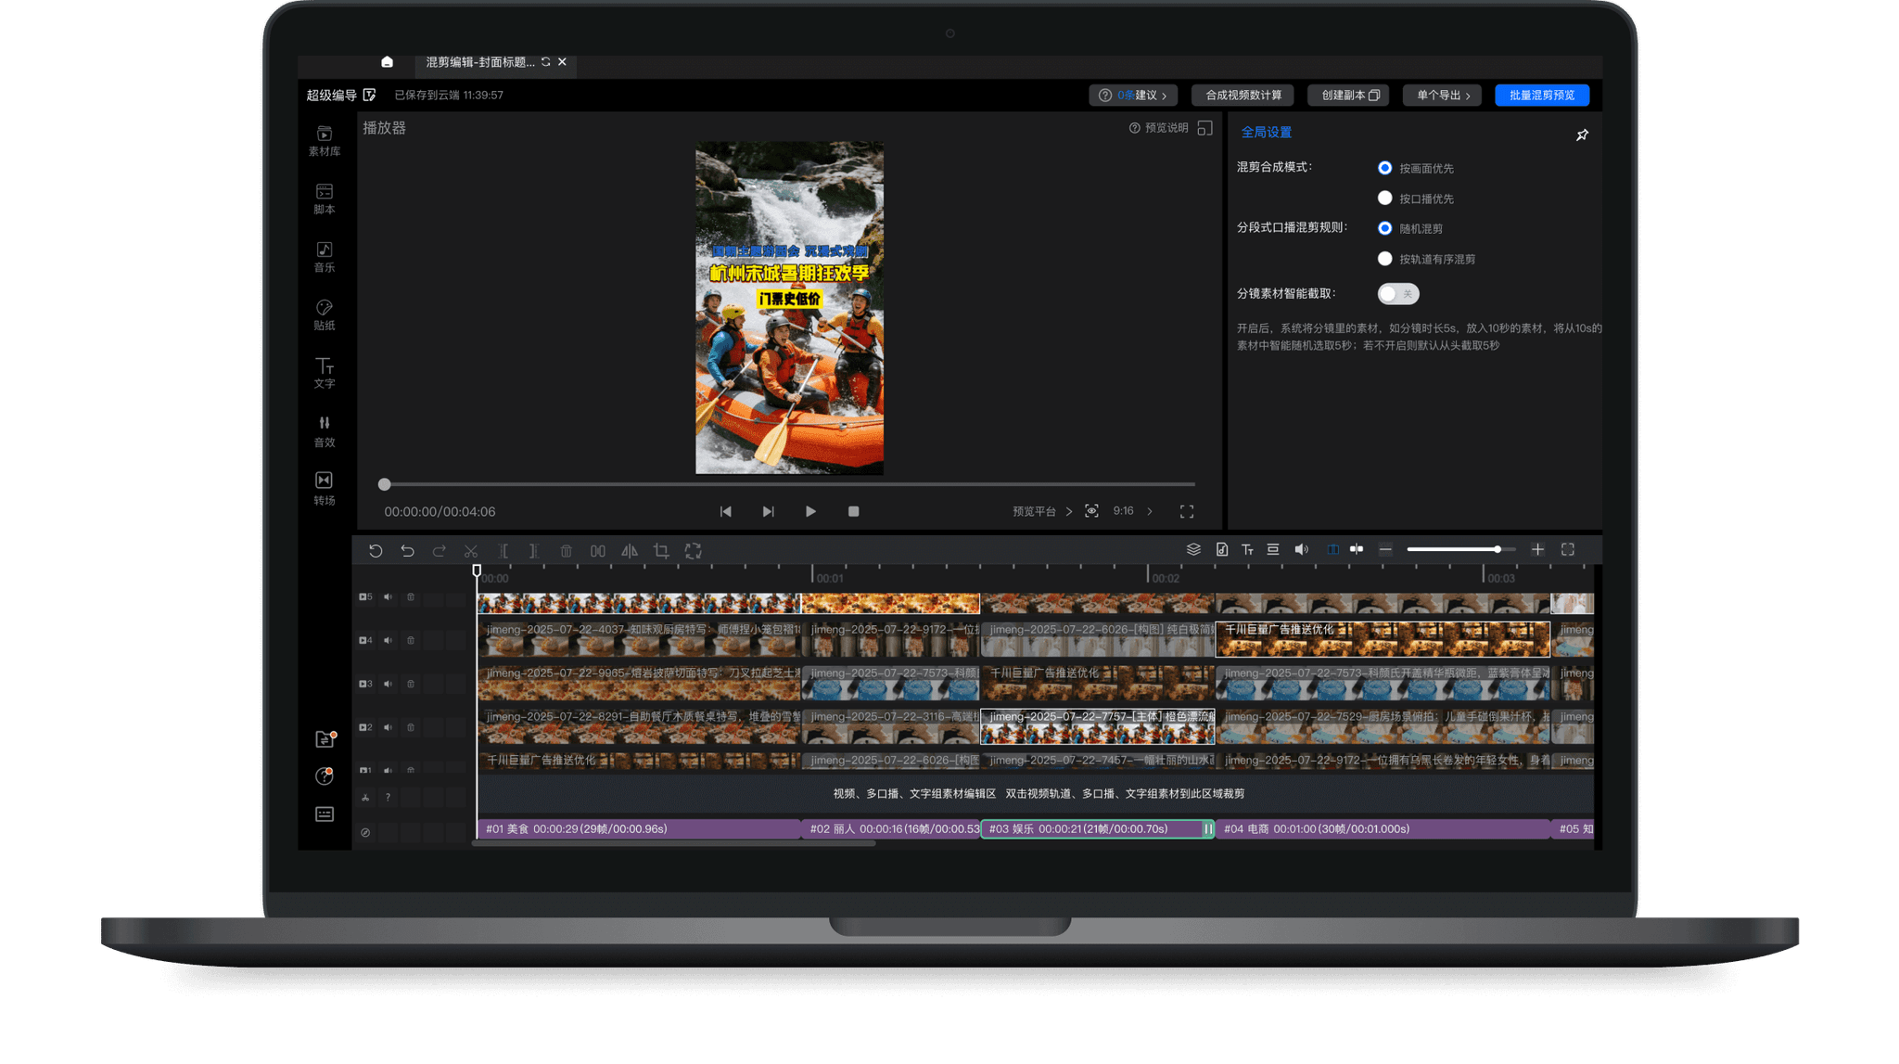Click the undo arrow in timeline toolbar
The image size is (1899, 1064).
coord(407,551)
